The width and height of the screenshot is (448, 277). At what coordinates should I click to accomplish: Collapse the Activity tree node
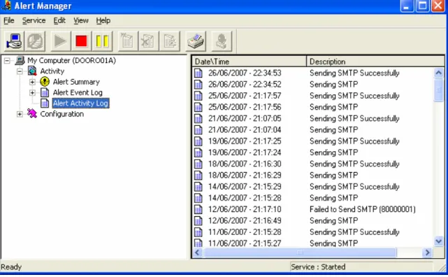point(20,71)
